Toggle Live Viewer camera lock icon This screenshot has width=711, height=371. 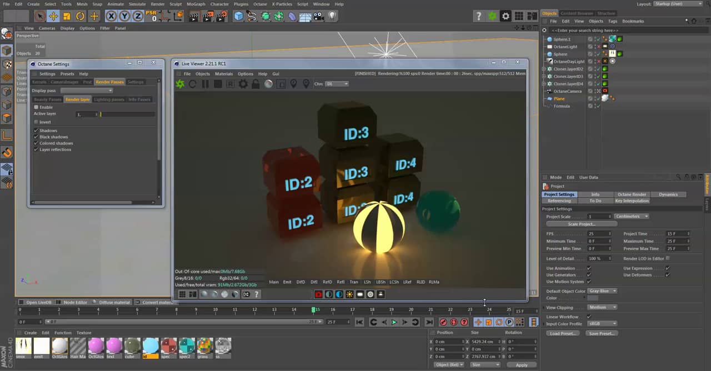[256, 84]
